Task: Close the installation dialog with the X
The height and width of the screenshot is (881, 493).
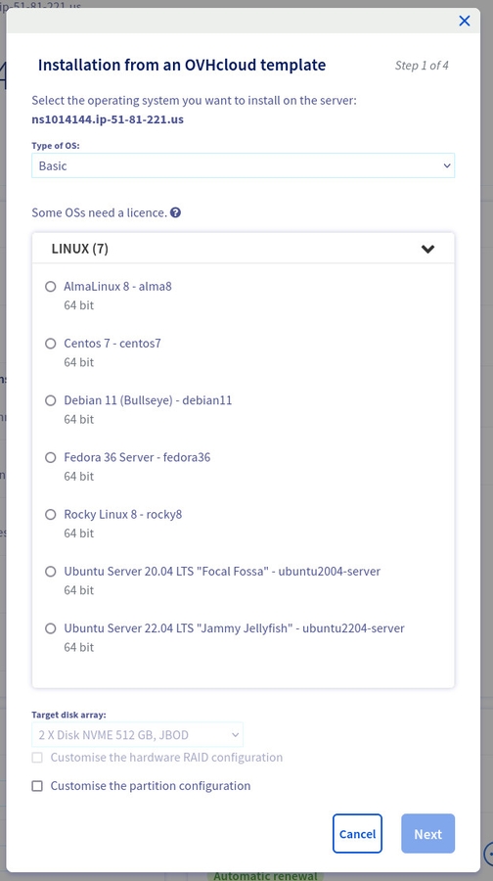Action: click(x=465, y=21)
